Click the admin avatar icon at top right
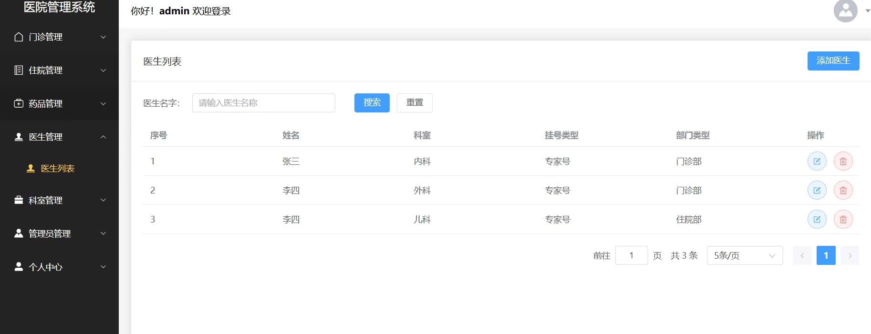 pyautogui.click(x=846, y=10)
